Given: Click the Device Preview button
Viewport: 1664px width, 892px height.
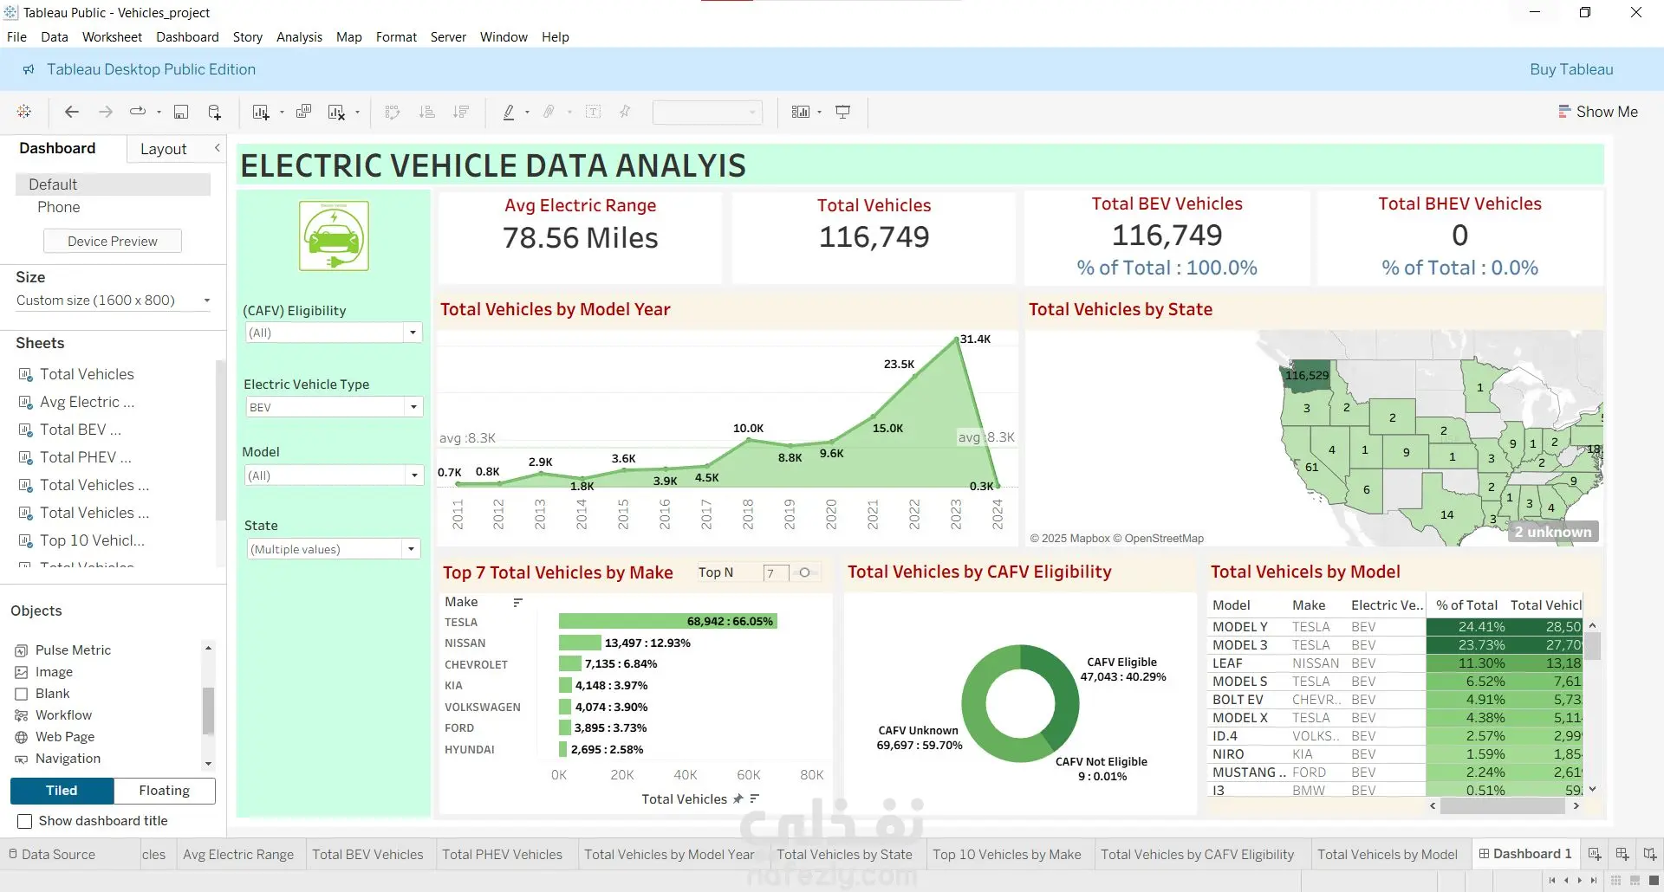Looking at the screenshot, I should pos(113,242).
